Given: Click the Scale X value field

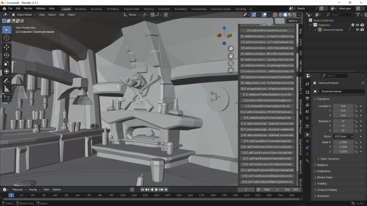Looking at the screenshot, I should point(343,142).
